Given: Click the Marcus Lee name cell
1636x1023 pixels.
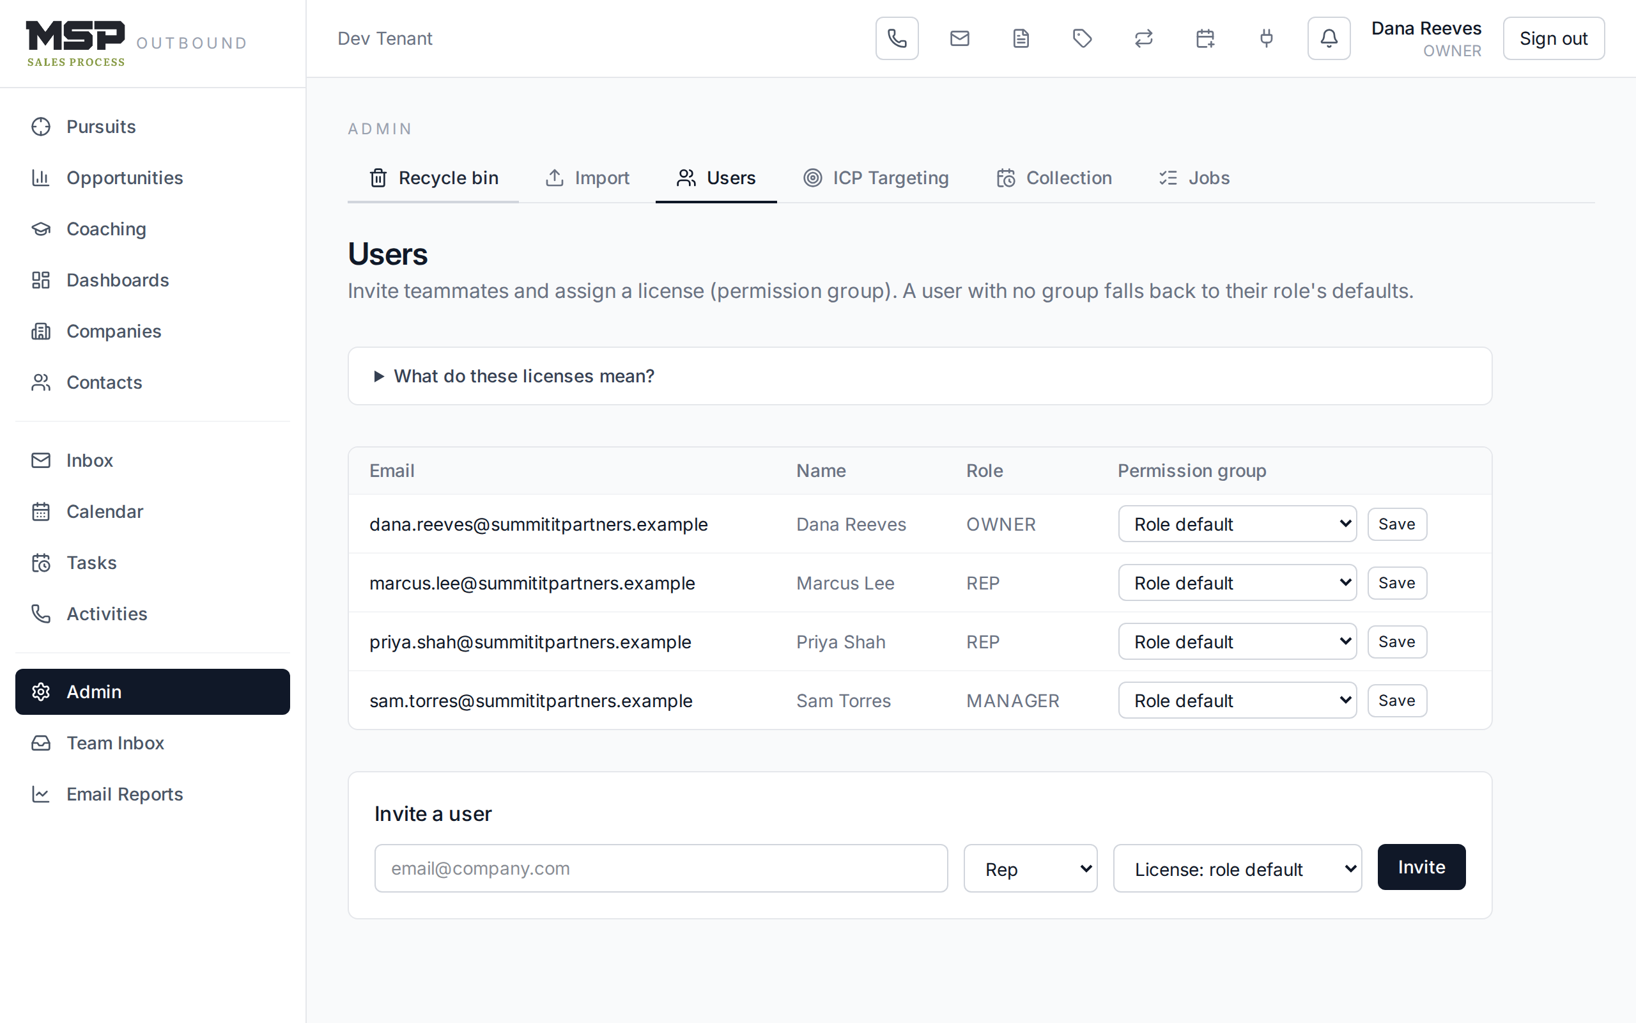Looking at the screenshot, I should tap(845, 583).
